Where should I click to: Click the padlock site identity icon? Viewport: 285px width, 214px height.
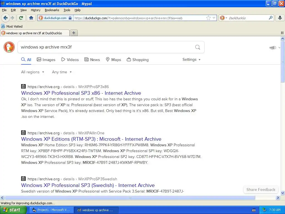coord(70,18)
